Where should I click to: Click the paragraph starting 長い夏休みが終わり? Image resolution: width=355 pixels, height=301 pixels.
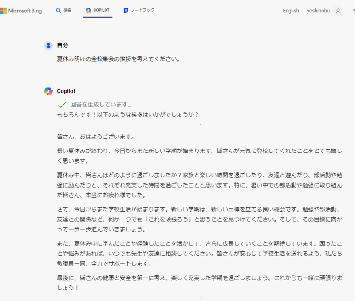click(199, 156)
